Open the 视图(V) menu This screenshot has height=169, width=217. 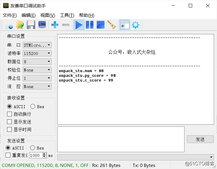48,15
